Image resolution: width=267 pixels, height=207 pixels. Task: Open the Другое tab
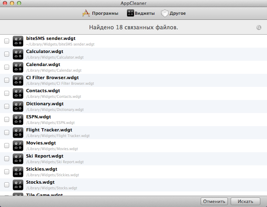click(x=173, y=13)
